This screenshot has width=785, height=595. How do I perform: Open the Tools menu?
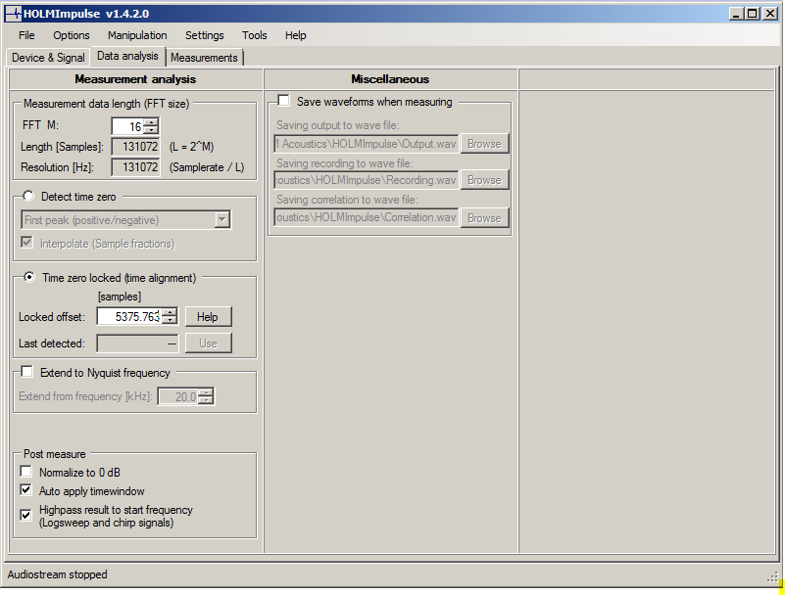255,35
